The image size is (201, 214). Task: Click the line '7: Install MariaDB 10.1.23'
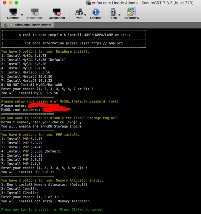[27, 81]
